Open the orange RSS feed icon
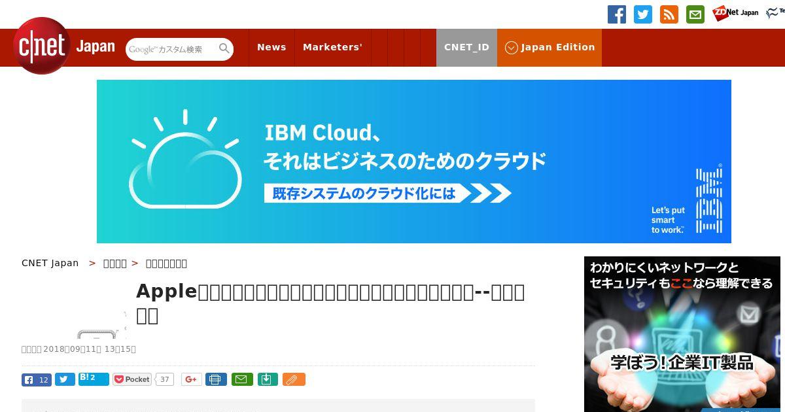Image resolution: width=785 pixels, height=412 pixels. pos(669,14)
